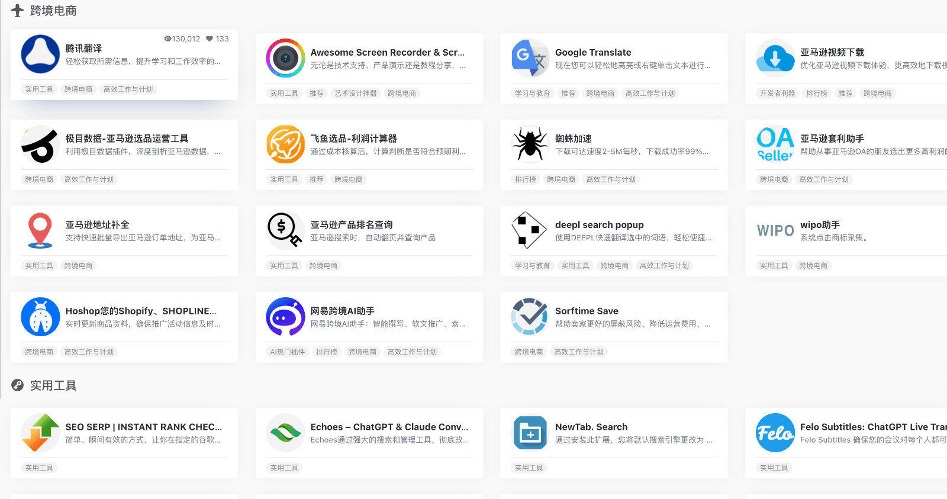Click the AI热门插件 tag on 网易跨境AI助手
Viewport: 947px width, 499px height.
click(x=288, y=352)
